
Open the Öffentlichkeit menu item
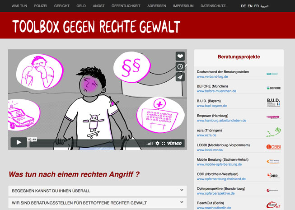[x=126, y=6]
